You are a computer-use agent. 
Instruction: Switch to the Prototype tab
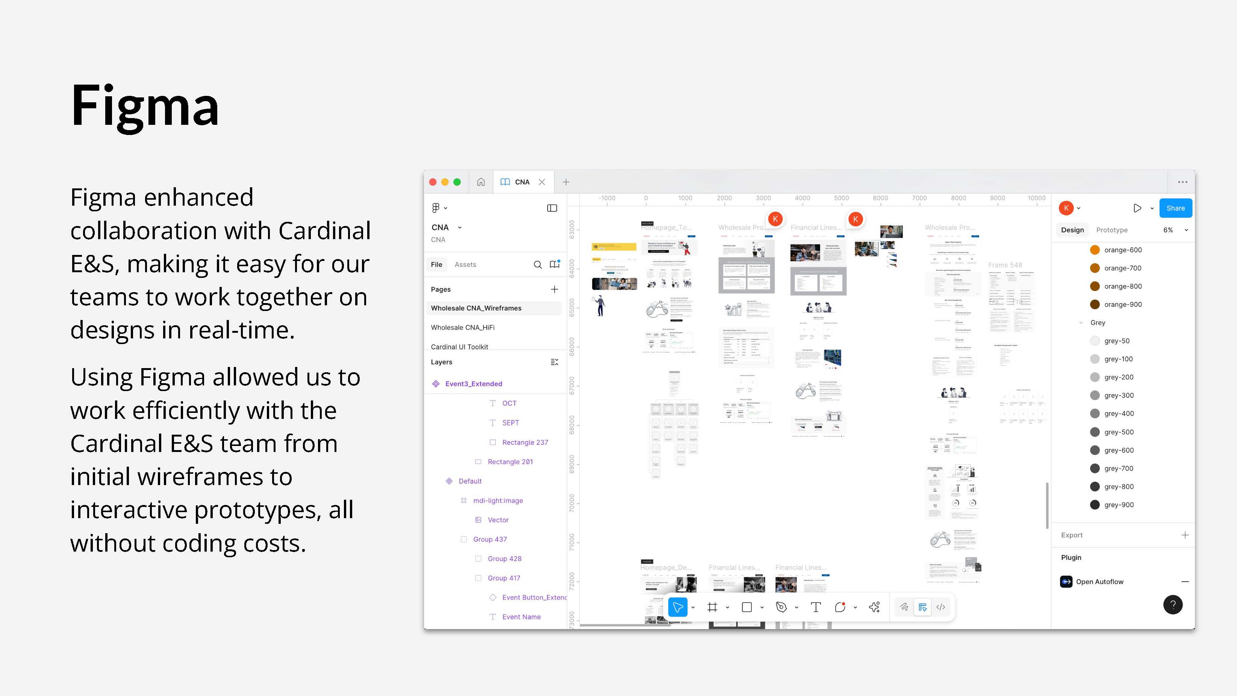click(x=1112, y=230)
